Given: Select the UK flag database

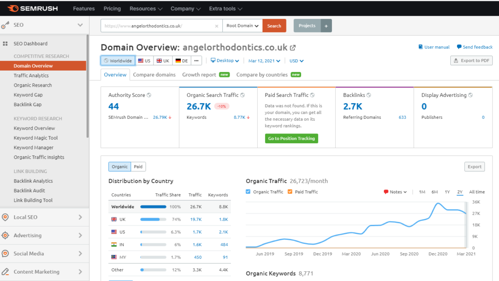Looking at the screenshot, I should point(163,61).
